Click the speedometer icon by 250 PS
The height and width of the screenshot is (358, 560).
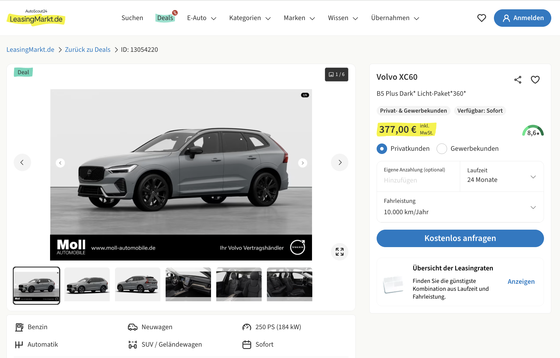[x=247, y=327]
